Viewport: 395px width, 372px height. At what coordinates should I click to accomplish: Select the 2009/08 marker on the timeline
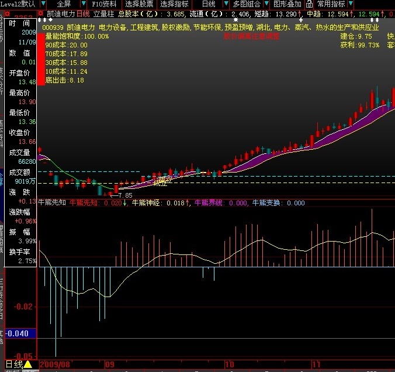tap(55, 364)
